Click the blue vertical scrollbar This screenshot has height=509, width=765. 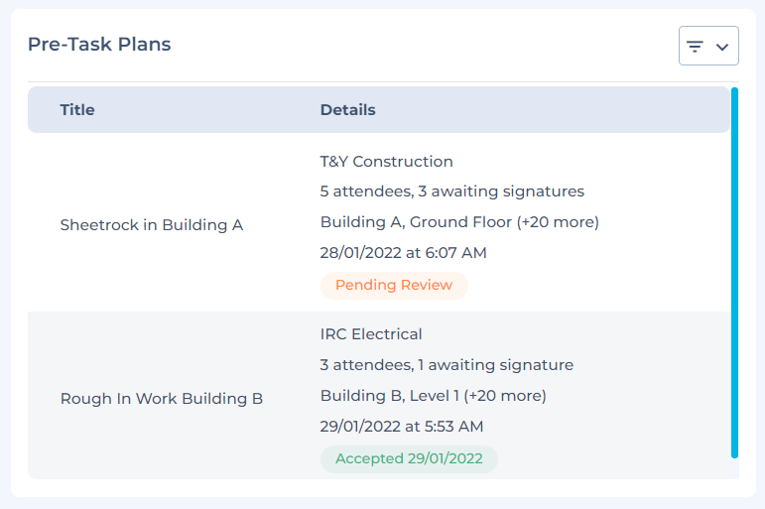point(734,273)
